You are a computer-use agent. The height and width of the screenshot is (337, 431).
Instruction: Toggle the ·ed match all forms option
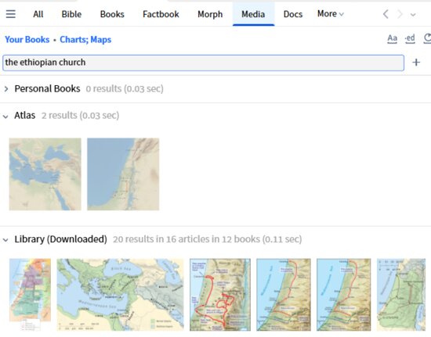pyautogui.click(x=410, y=38)
